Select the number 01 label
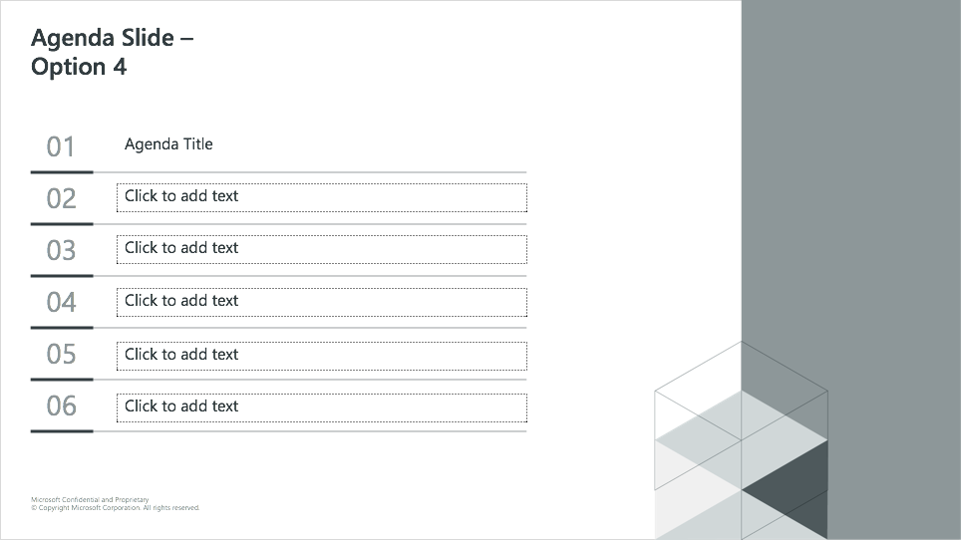Image resolution: width=961 pixels, height=540 pixels. click(x=61, y=146)
